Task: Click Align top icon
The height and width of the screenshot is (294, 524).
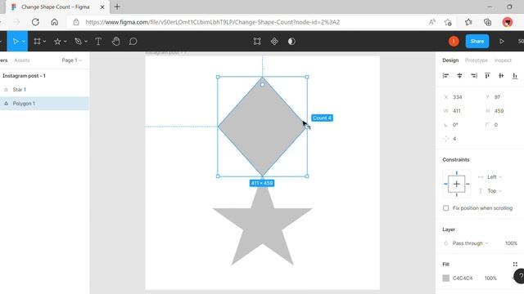Action: (x=487, y=76)
